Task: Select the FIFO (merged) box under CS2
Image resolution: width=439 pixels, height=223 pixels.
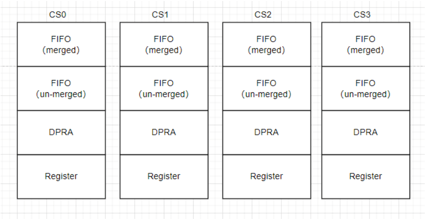Action: click(267, 45)
